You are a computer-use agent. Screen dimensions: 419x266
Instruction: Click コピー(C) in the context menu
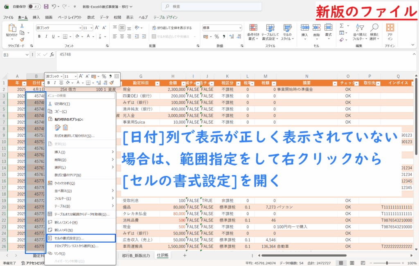[61, 111]
